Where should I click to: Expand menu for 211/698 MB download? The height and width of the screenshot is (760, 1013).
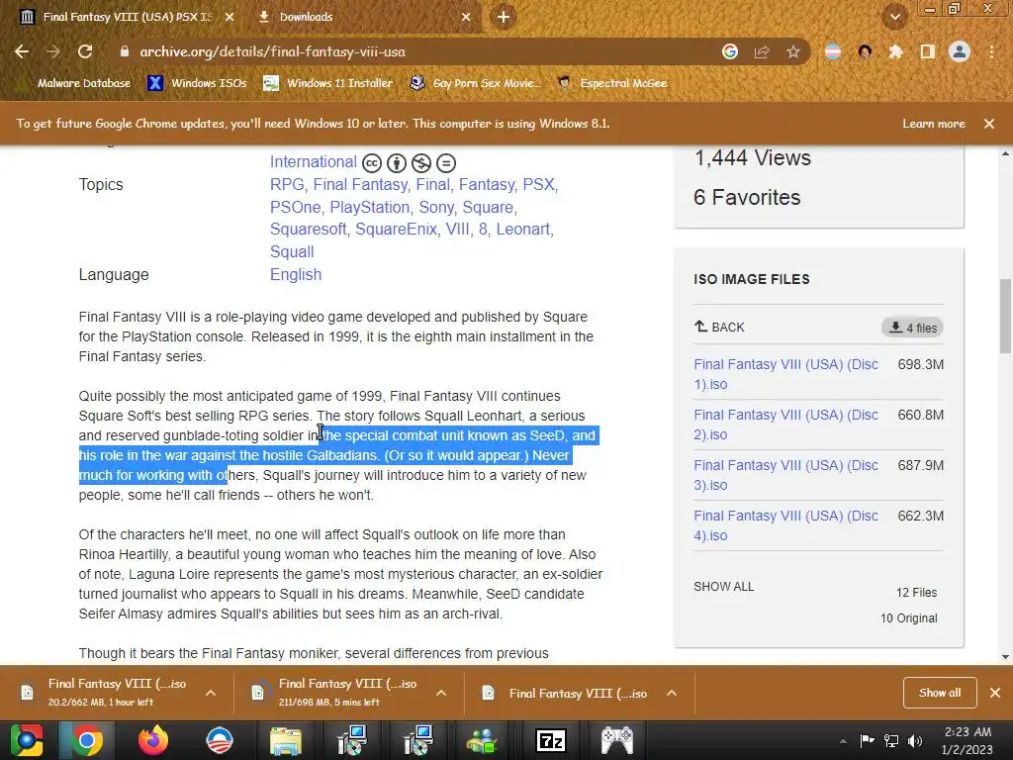click(441, 693)
